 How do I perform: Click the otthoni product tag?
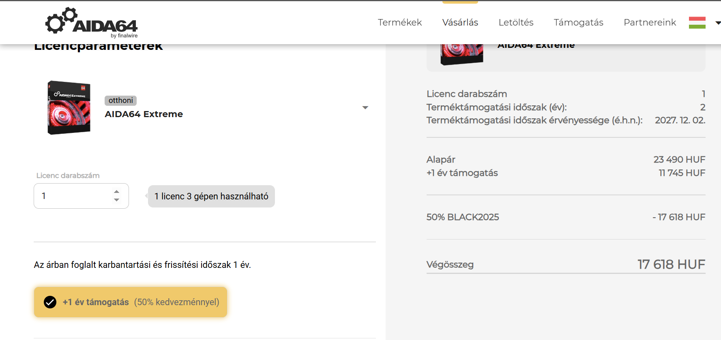coord(120,101)
